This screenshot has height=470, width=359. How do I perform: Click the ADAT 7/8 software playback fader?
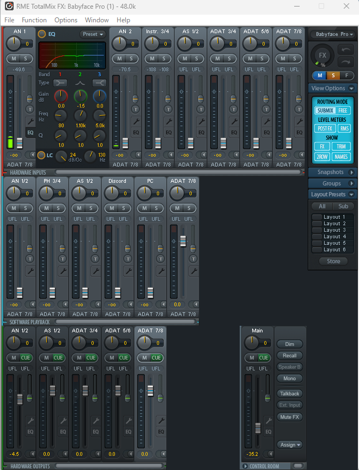[x=183, y=241]
